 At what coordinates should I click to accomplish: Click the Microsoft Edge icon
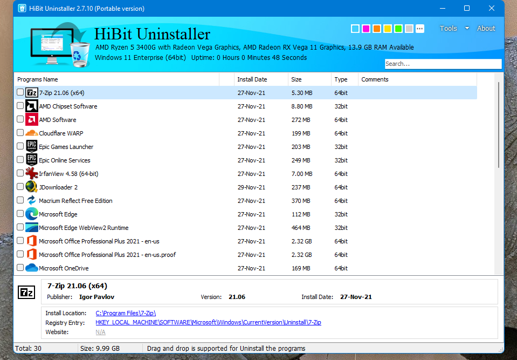pyautogui.click(x=32, y=214)
